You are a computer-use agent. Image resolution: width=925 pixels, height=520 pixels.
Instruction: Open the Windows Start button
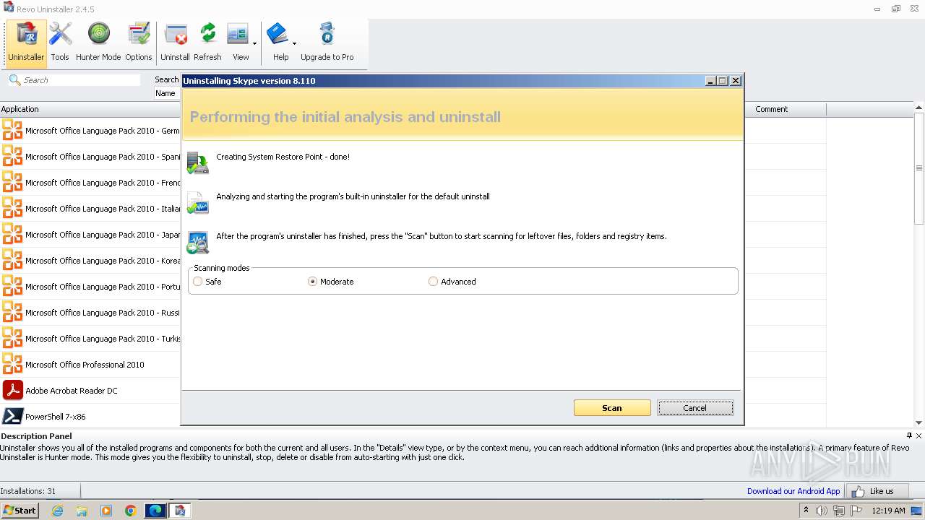click(x=20, y=510)
